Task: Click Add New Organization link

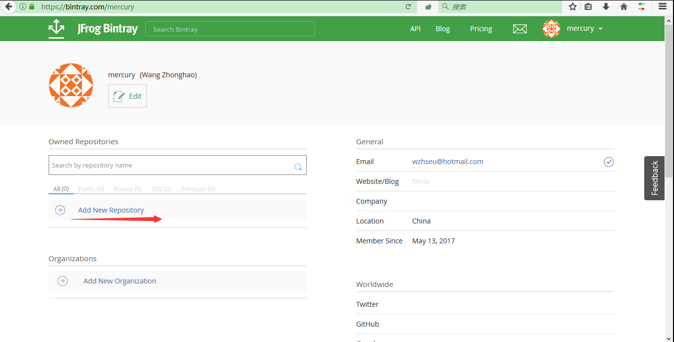Action: [120, 281]
